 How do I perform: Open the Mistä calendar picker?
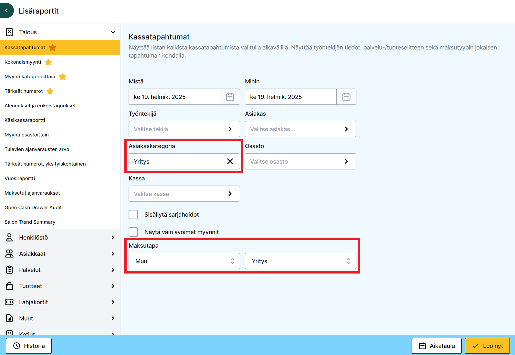pyautogui.click(x=230, y=97)
